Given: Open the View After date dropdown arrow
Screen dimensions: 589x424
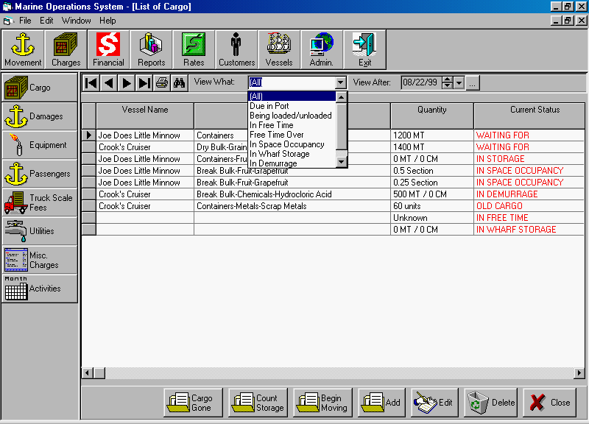Looking at the screenshot, I should (459, 83).
